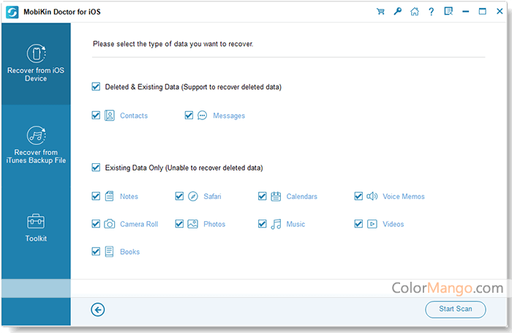512x333 pixels.
Task: Click the Photos text label
Action: pyautogui.click(x=214, y=224)
